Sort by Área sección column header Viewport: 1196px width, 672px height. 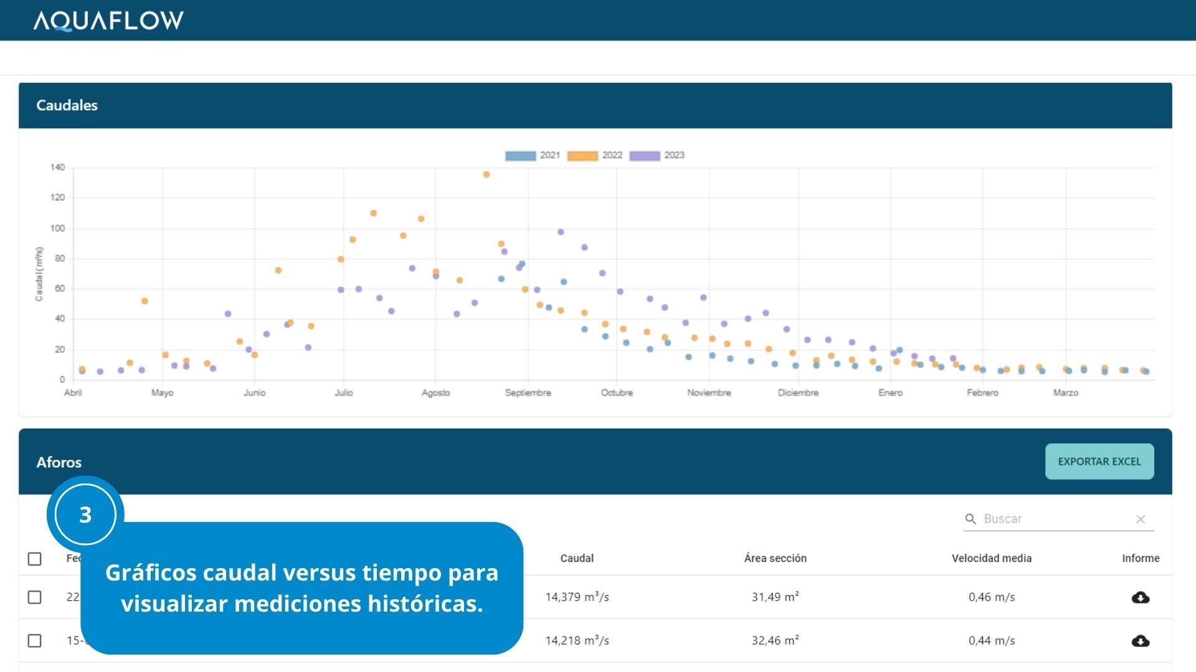coord(775,559)
